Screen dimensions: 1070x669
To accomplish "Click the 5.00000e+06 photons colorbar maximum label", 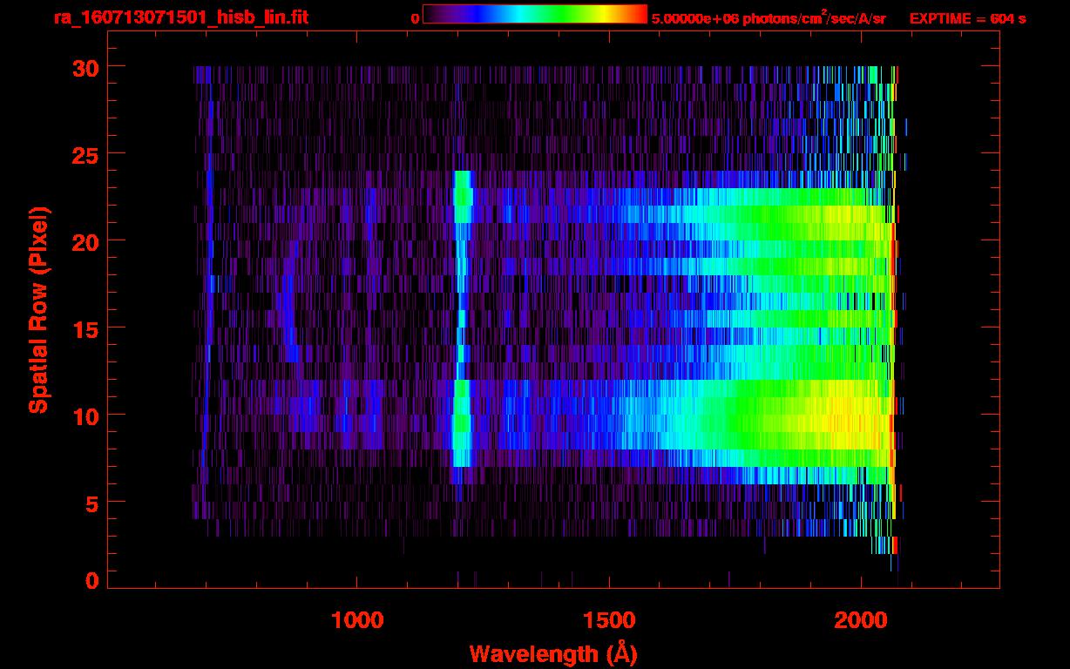I will click(x=768, y=18).
